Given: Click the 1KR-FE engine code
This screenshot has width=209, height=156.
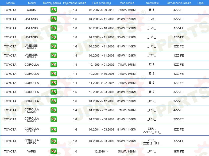Looking at the screenshot, I should pos(179,151).
